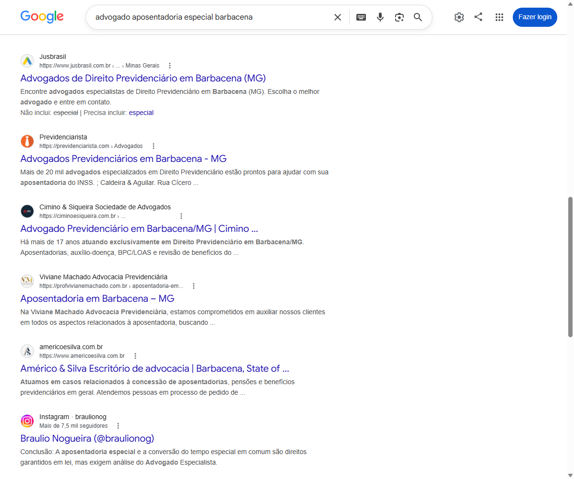
Task: Open the Google logo homepage link
Action: [42, 17]
